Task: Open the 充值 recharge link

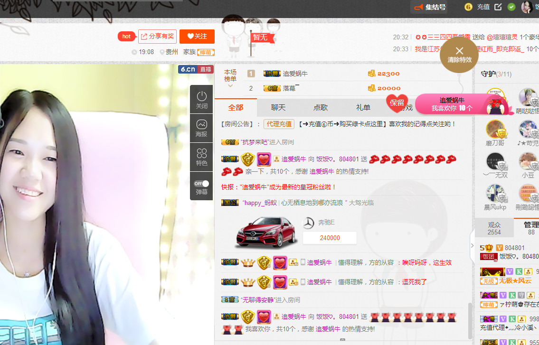Action: coord(483,7)
